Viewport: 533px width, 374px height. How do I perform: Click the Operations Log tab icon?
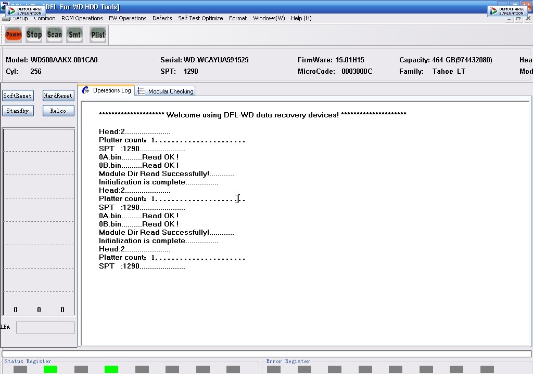point(86,90)
